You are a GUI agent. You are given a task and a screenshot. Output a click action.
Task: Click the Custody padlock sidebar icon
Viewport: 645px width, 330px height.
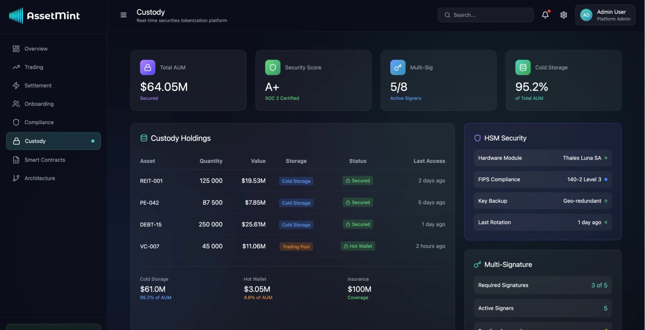pyautogui.click(x=16, y=141)
